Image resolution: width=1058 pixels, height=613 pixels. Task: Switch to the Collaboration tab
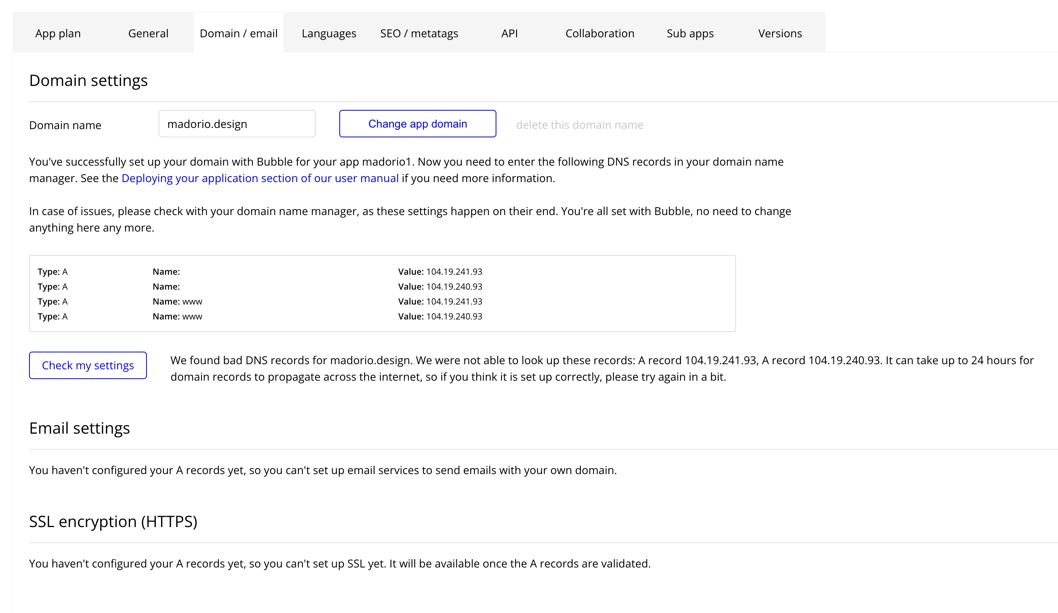tap(600, 33)
